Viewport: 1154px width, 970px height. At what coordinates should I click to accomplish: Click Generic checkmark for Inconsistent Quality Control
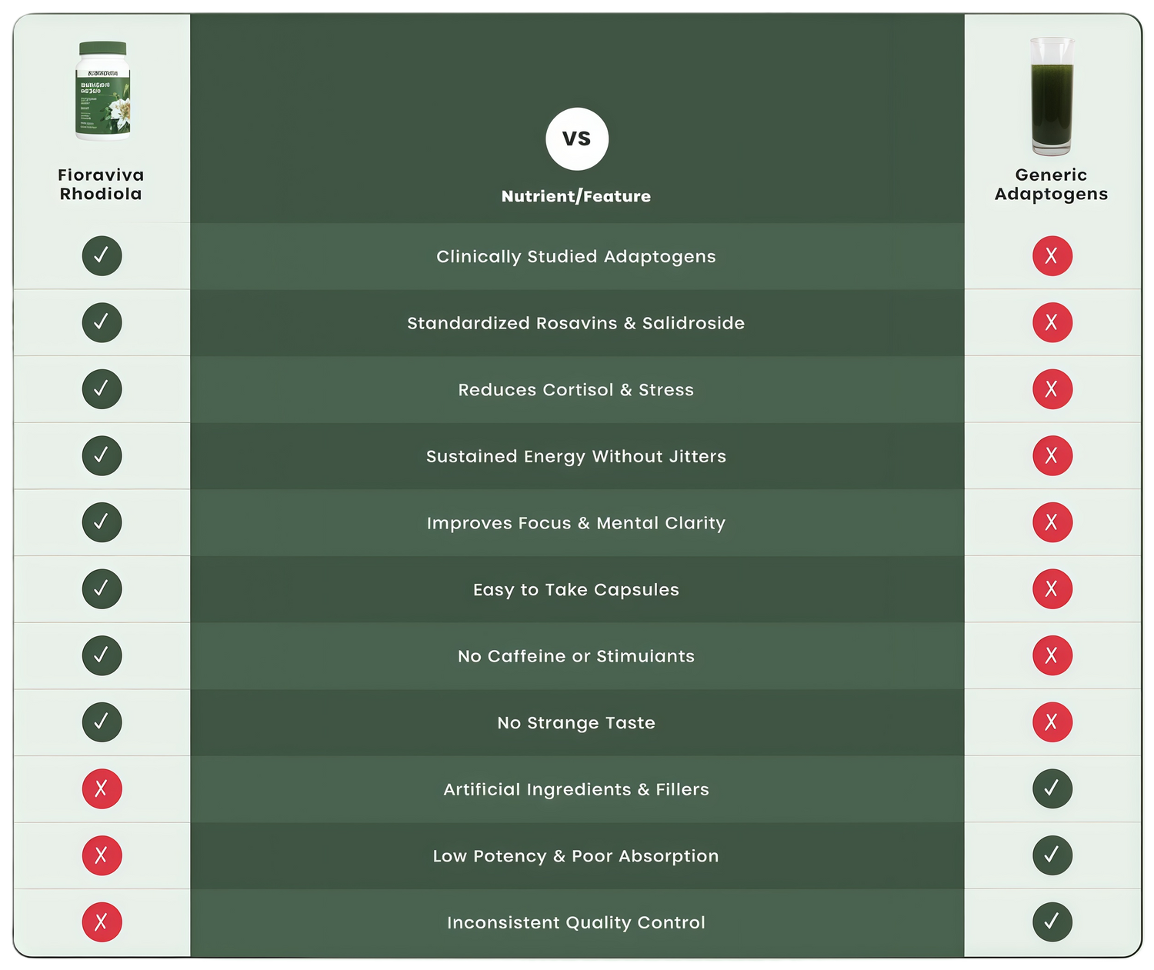[1052, 922]
